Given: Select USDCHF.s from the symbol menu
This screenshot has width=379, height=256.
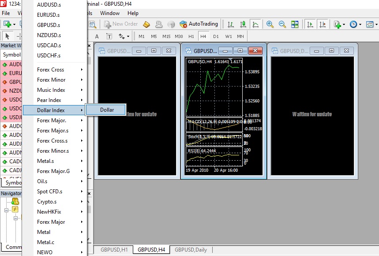Looking at the screenshot, I should pos(54,55).
